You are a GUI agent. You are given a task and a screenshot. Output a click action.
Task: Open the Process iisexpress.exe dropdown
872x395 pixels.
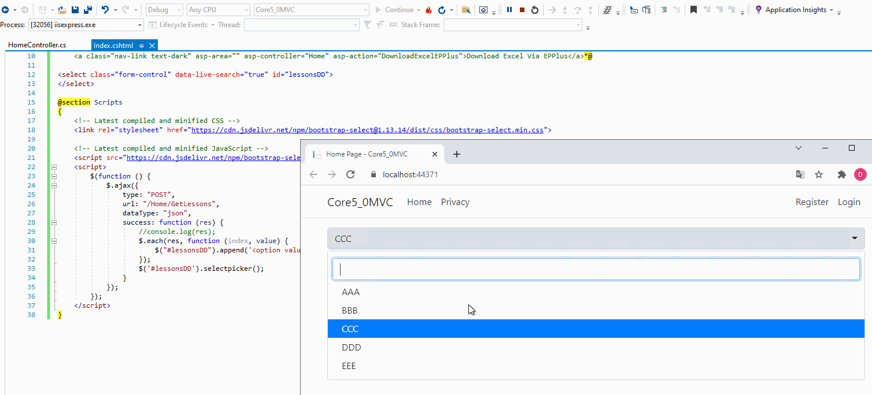85,25
